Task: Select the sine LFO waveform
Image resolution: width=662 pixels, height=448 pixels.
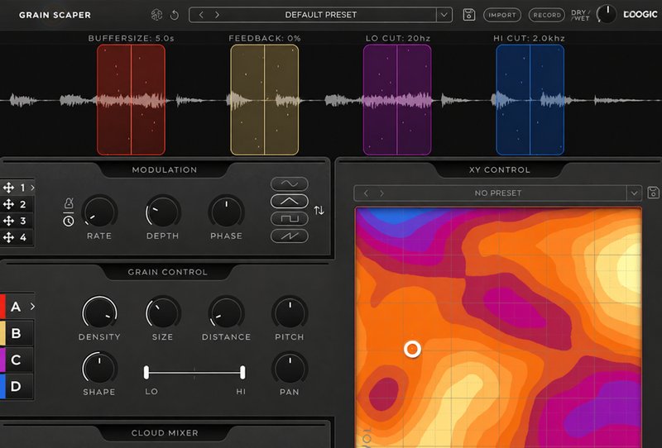Action: (289, 183)
